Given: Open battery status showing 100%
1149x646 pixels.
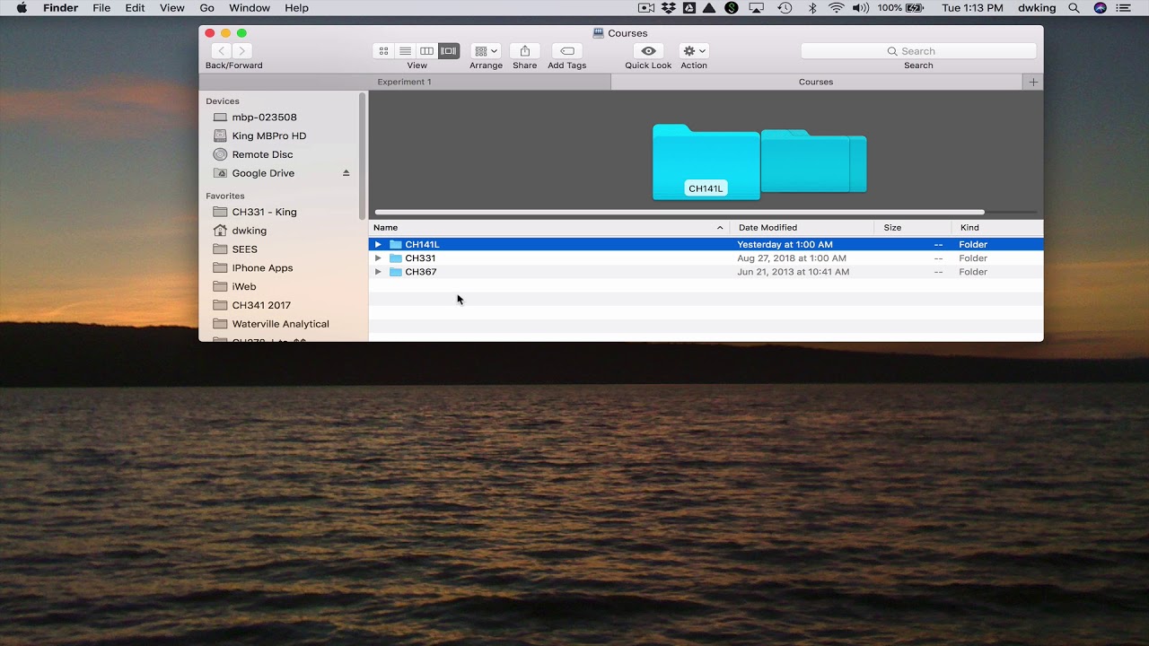Looking at the screenshot, I should point(900,8).
